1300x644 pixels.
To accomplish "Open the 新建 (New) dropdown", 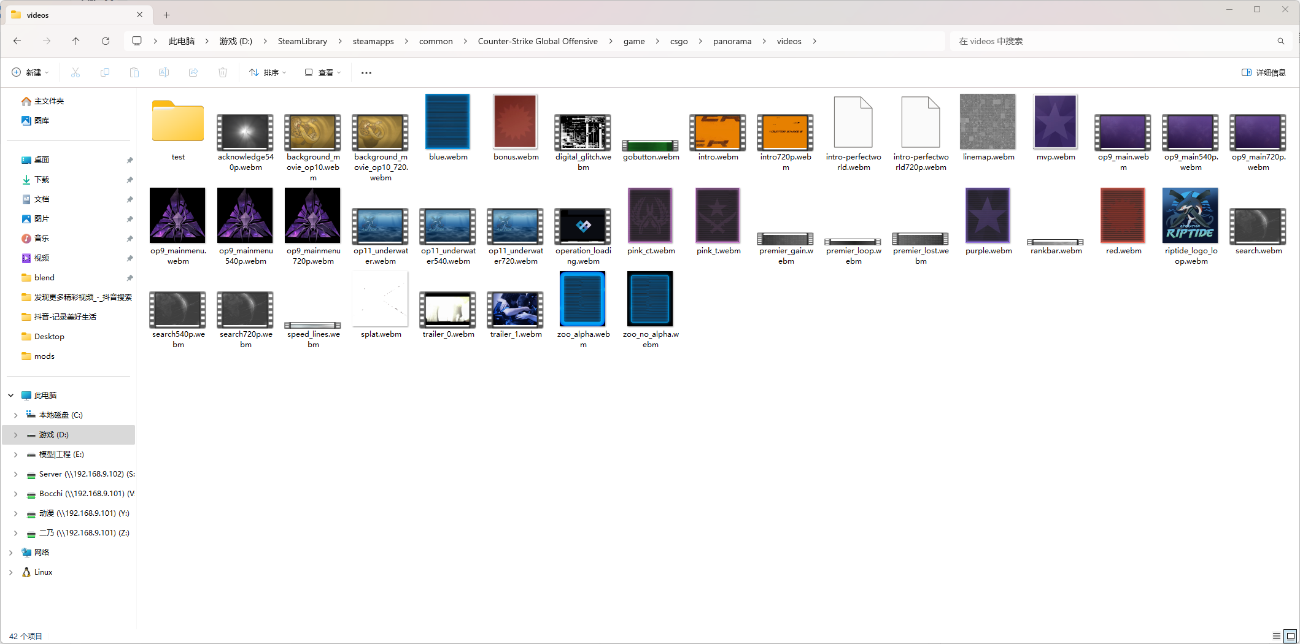I will [30, 72].
